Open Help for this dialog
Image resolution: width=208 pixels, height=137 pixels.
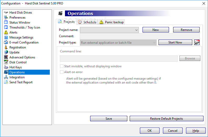[x=196, y=131]
